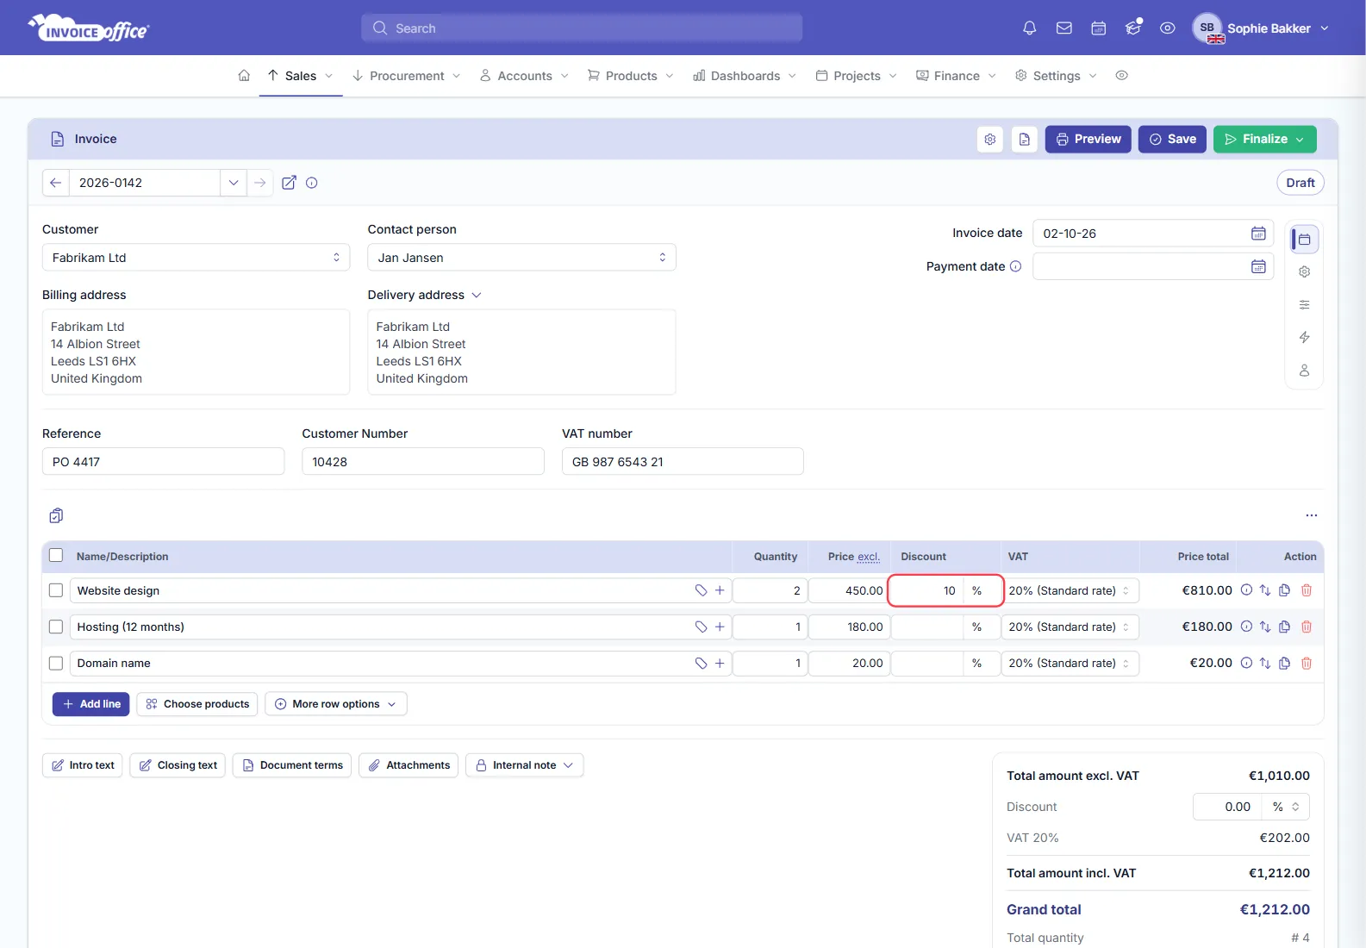Click sliders icon in right sidebar
The width and height of the screenshot is (1366, 948).
(1305, 305)
